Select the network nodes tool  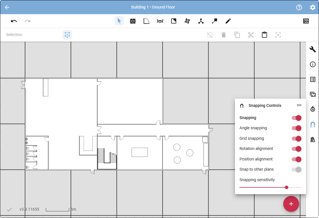(201, 21)
